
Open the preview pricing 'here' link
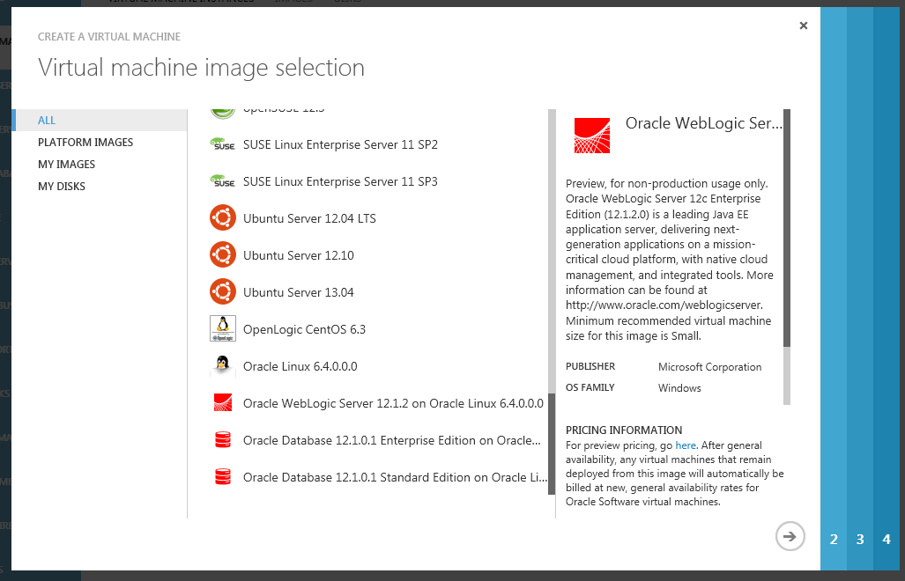pos(685,445)
